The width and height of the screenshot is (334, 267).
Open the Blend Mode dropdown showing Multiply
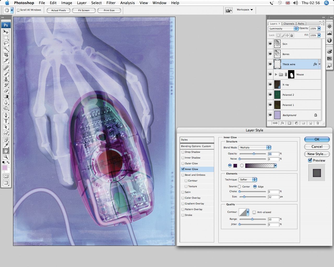pos(254,147)
